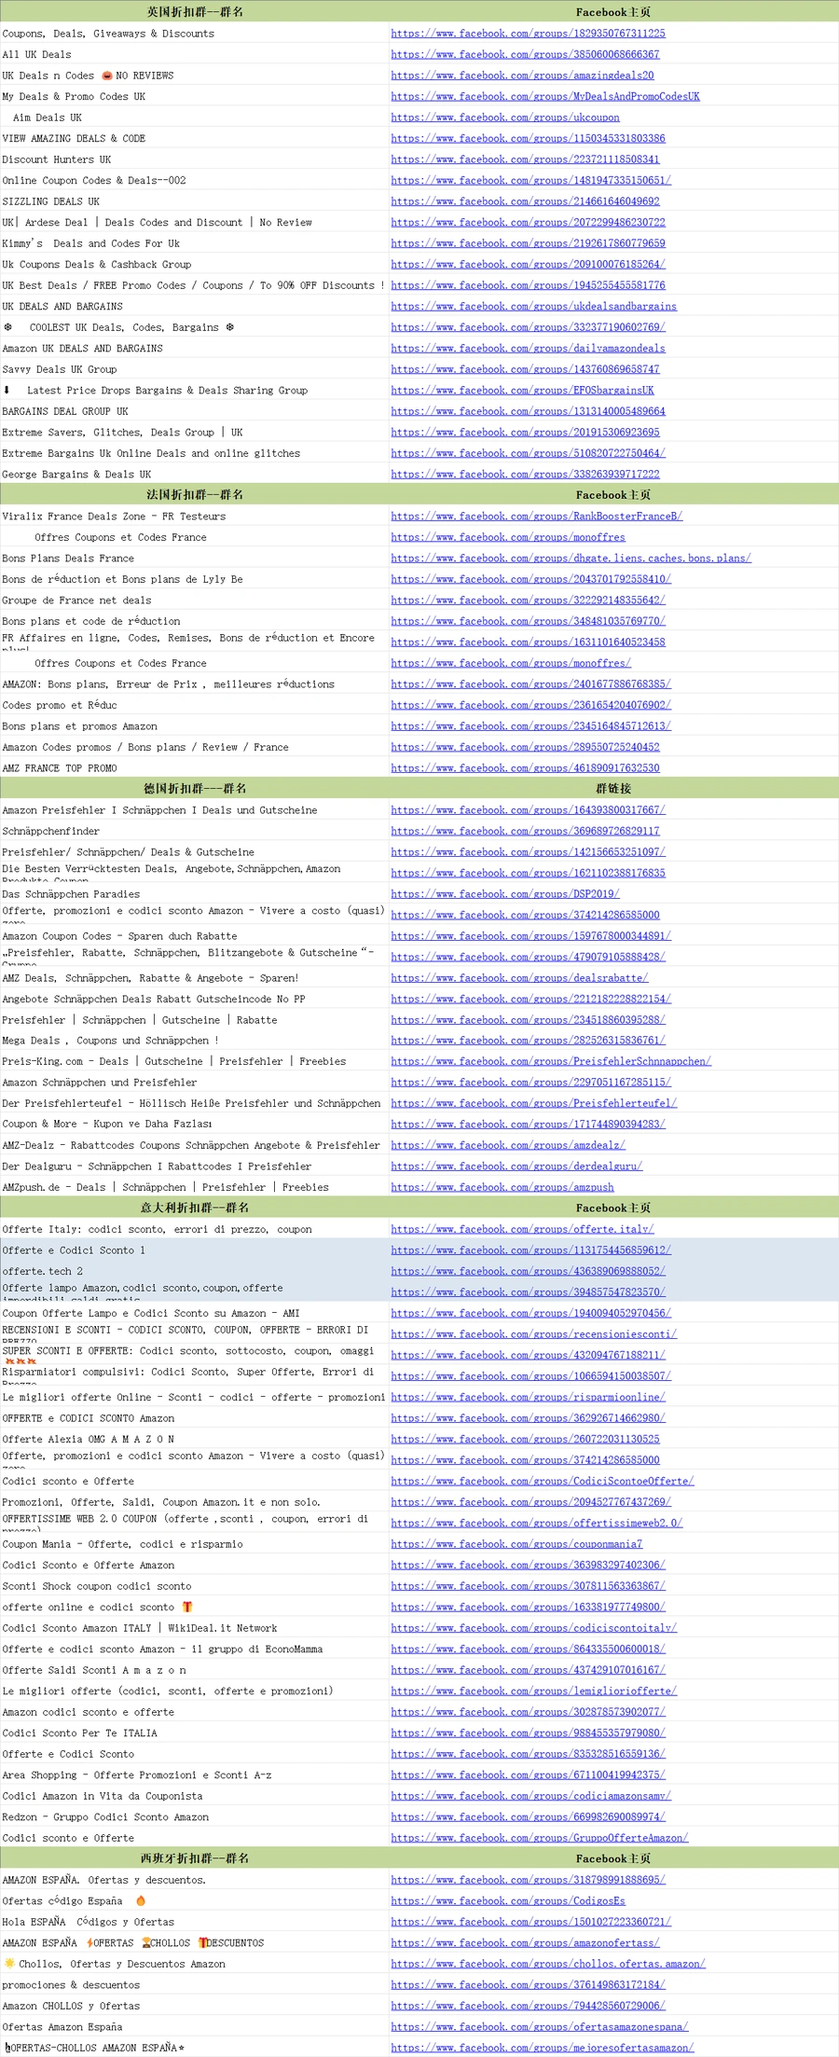
Task: Open the ukdealsandbargains group link
Action: click(x=534, y=306)
